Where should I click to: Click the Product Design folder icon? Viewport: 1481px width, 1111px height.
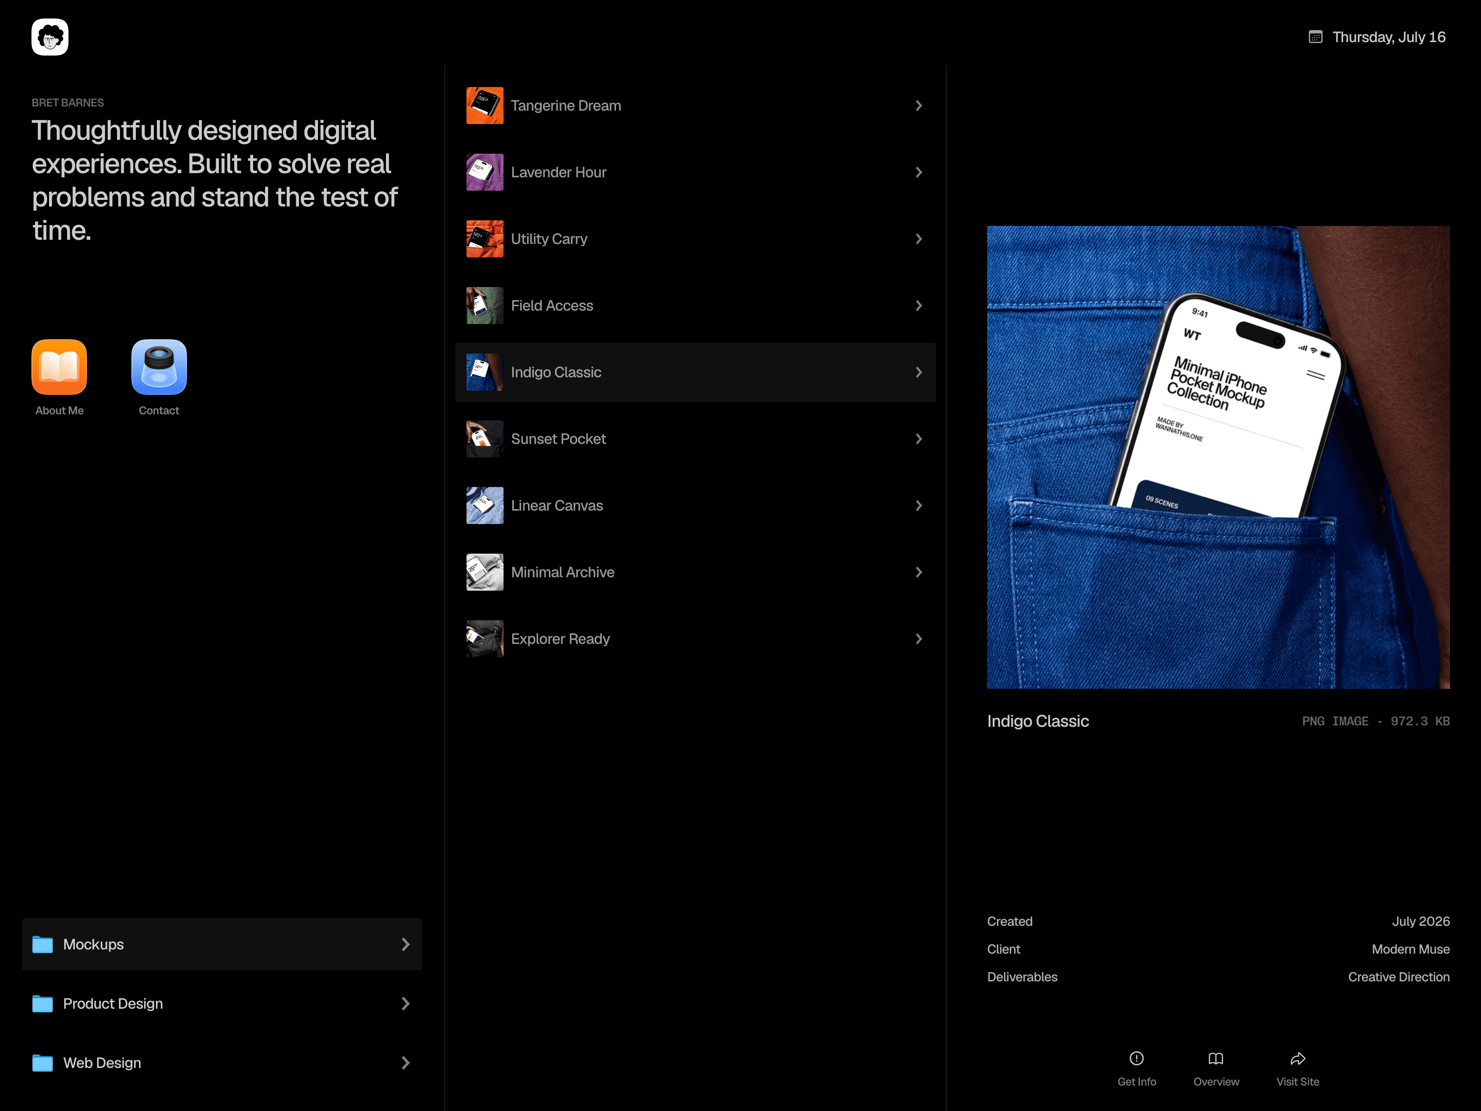43,1003
